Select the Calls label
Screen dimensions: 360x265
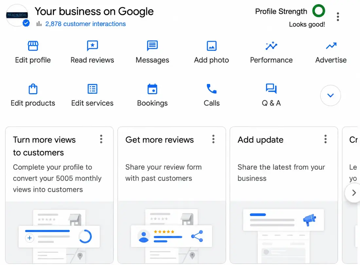point(212,103)
